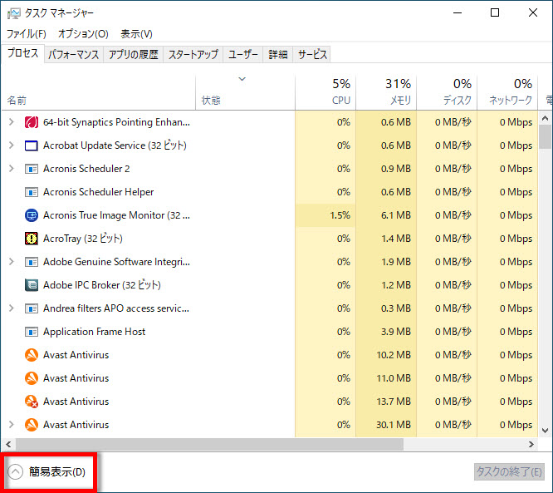553x493 pixels.
Task: Click the Acronis Scheduler Helper icon
Action: [32, 192]
